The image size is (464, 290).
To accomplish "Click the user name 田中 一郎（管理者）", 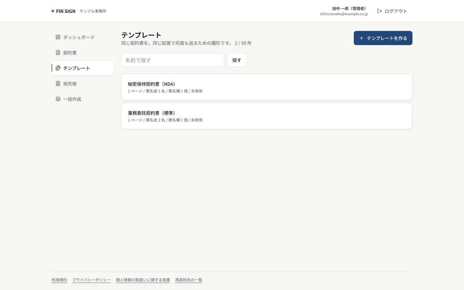I will [350, 9].
